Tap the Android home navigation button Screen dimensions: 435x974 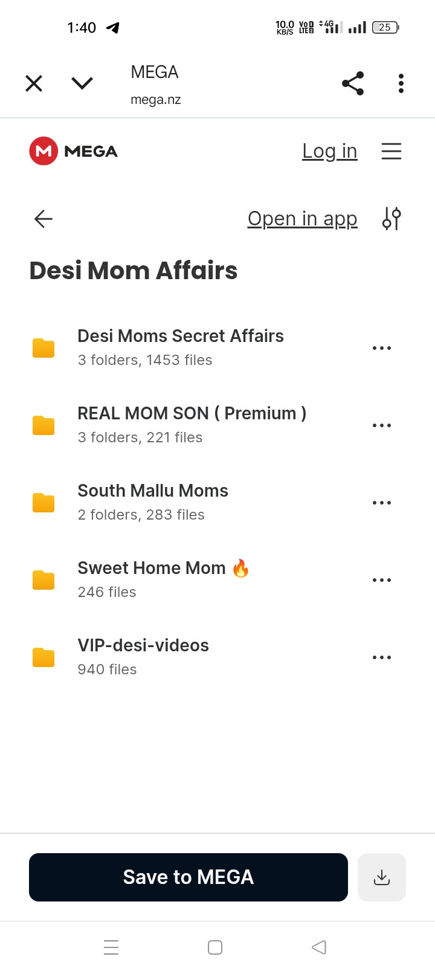tap(215, 947)
